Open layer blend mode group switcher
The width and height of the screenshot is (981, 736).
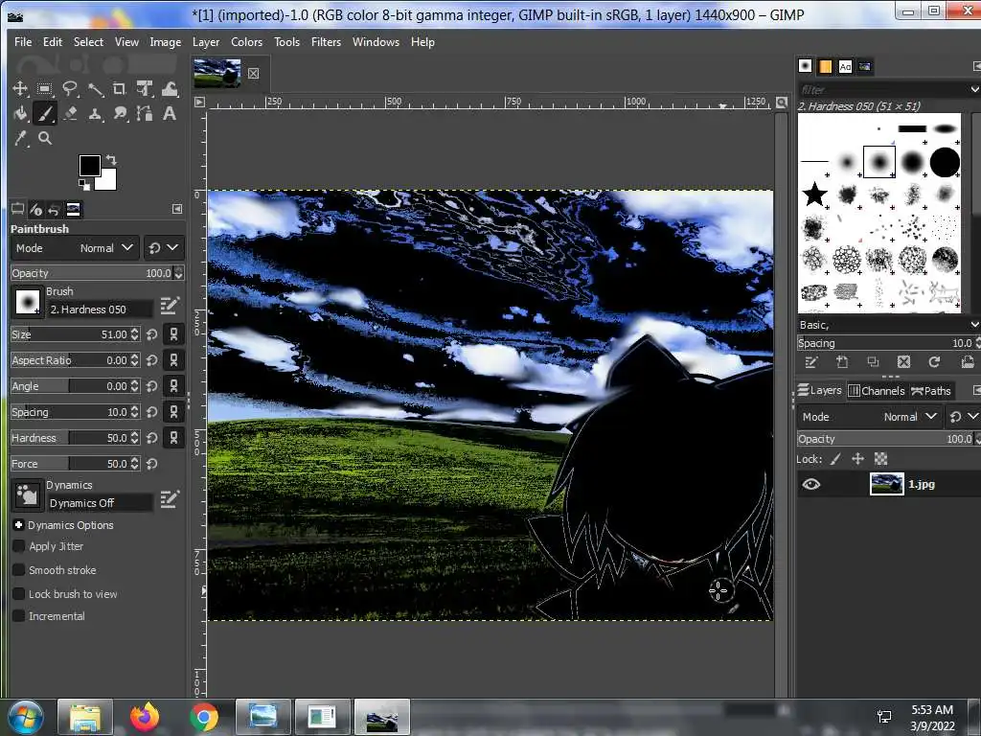coord(963,417)
